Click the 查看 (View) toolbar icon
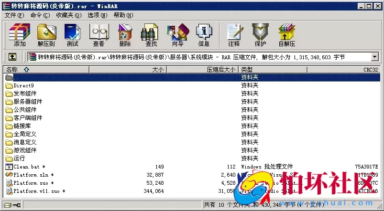The height and width of the screenshot is (211, 384). click(x=99, y=35)
